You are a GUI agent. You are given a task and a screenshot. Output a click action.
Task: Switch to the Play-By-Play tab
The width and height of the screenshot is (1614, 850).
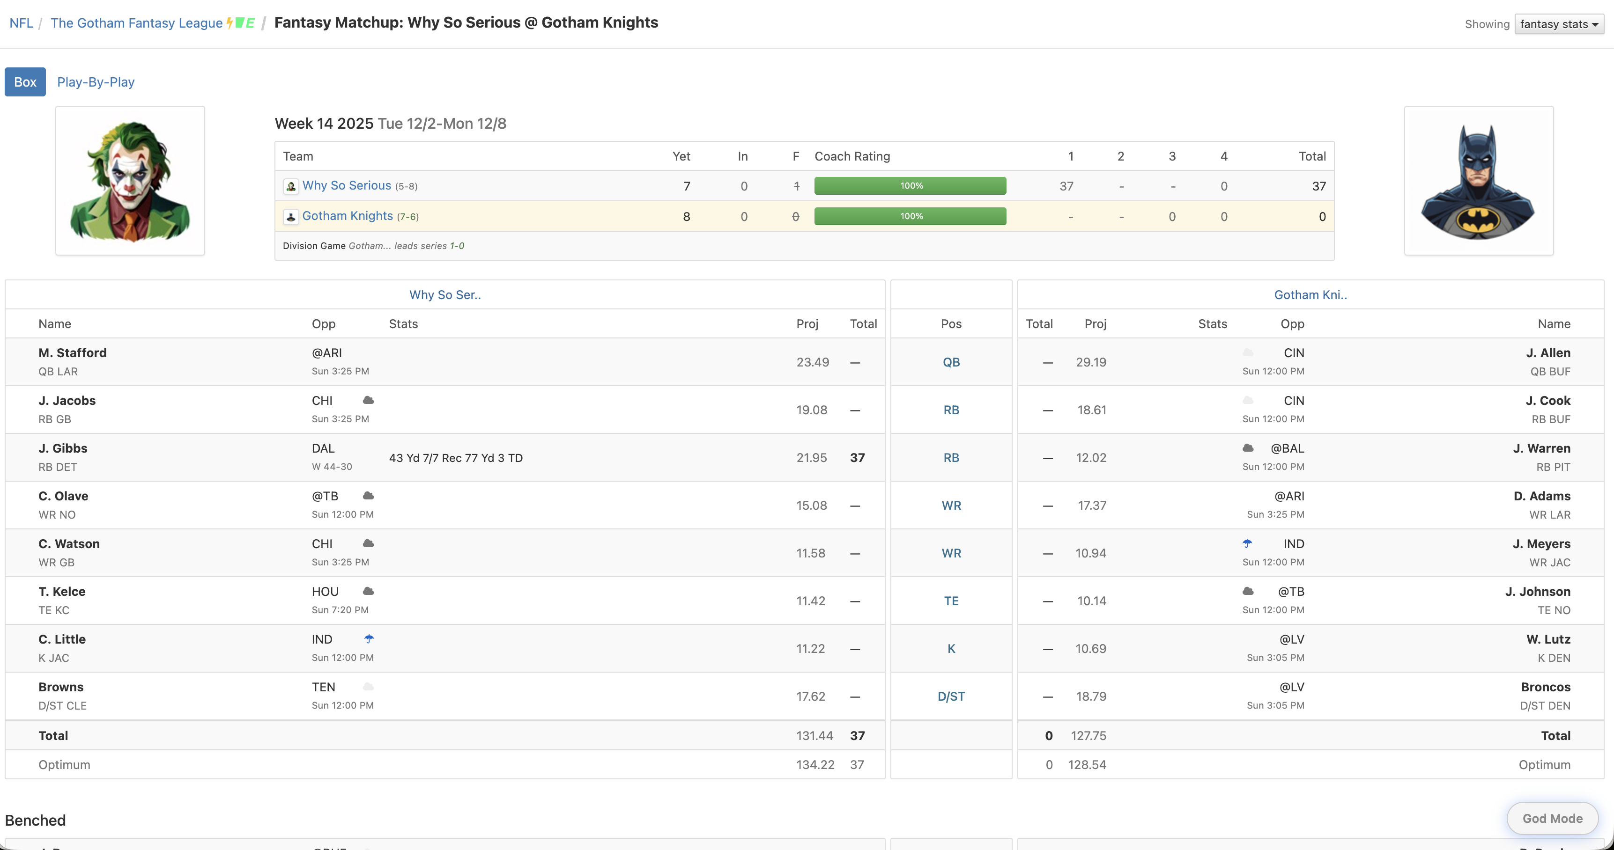tap(96, 82)
